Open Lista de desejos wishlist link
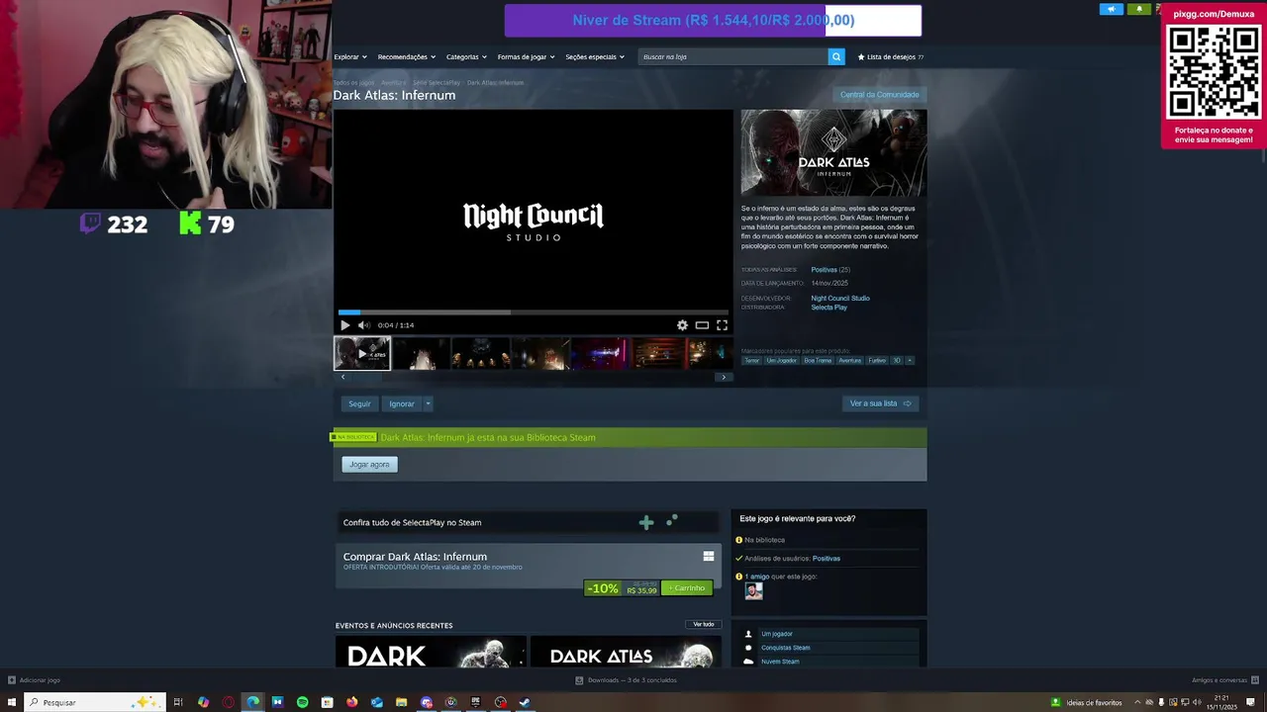This screenshot has height=712, width=1267. pyautogui.click(x=891, y=57)
